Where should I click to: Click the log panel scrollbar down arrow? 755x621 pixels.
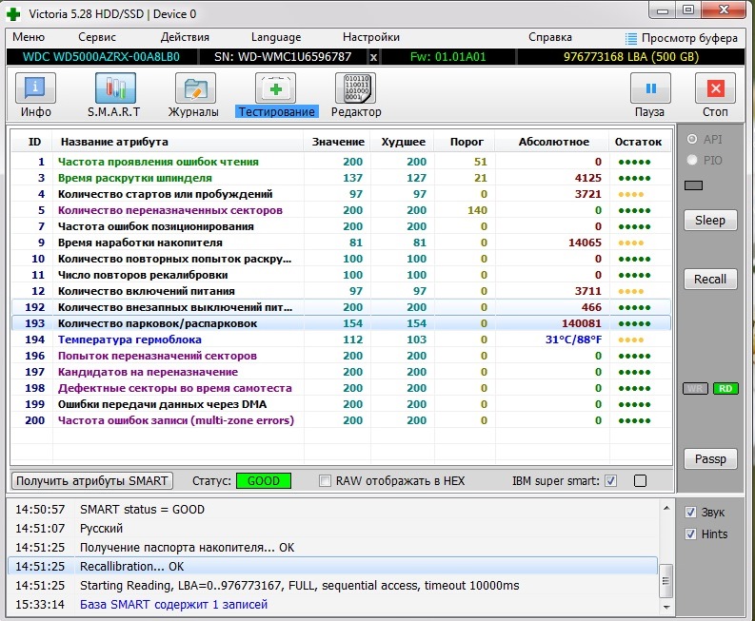coord(666,607)
